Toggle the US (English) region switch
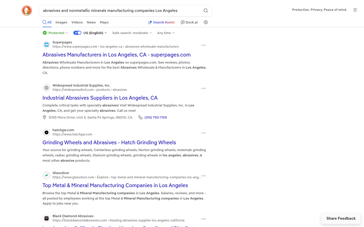This screenshot has height=227, width=364. point(77,33)
